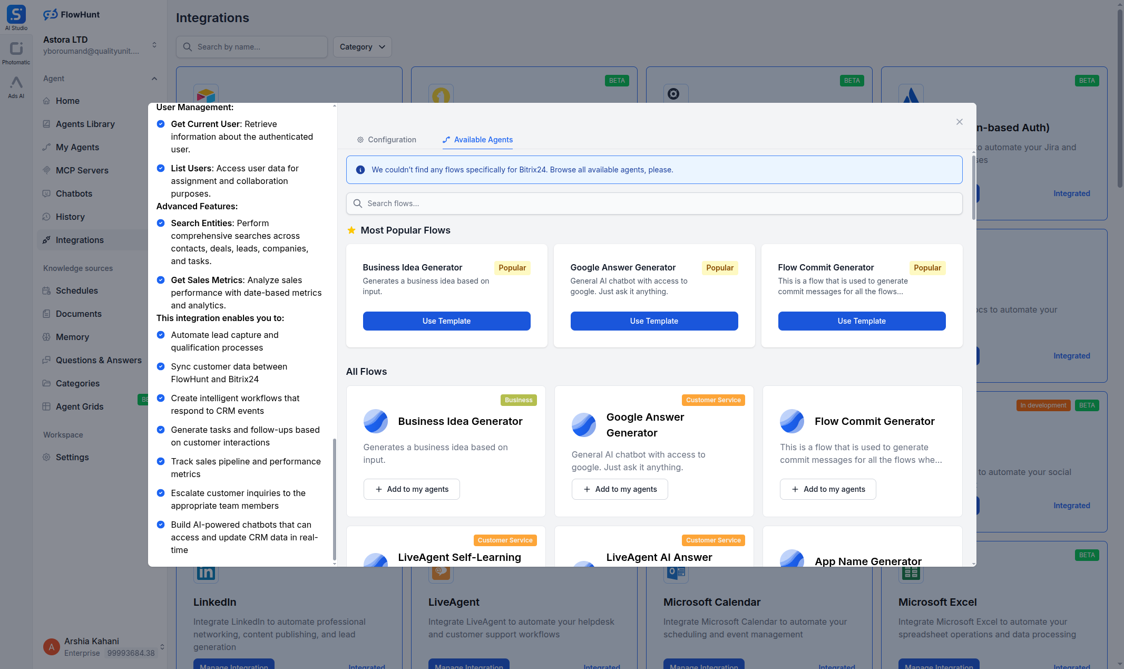
Task: Open the Category dropdown filter
Action: pyautogui.click(x=362, y=47)
